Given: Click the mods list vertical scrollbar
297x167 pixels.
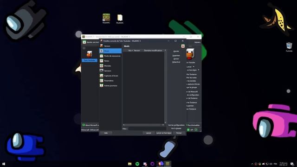Looking at the screenshot, I should pyautogui.click(x=165, y=87).
